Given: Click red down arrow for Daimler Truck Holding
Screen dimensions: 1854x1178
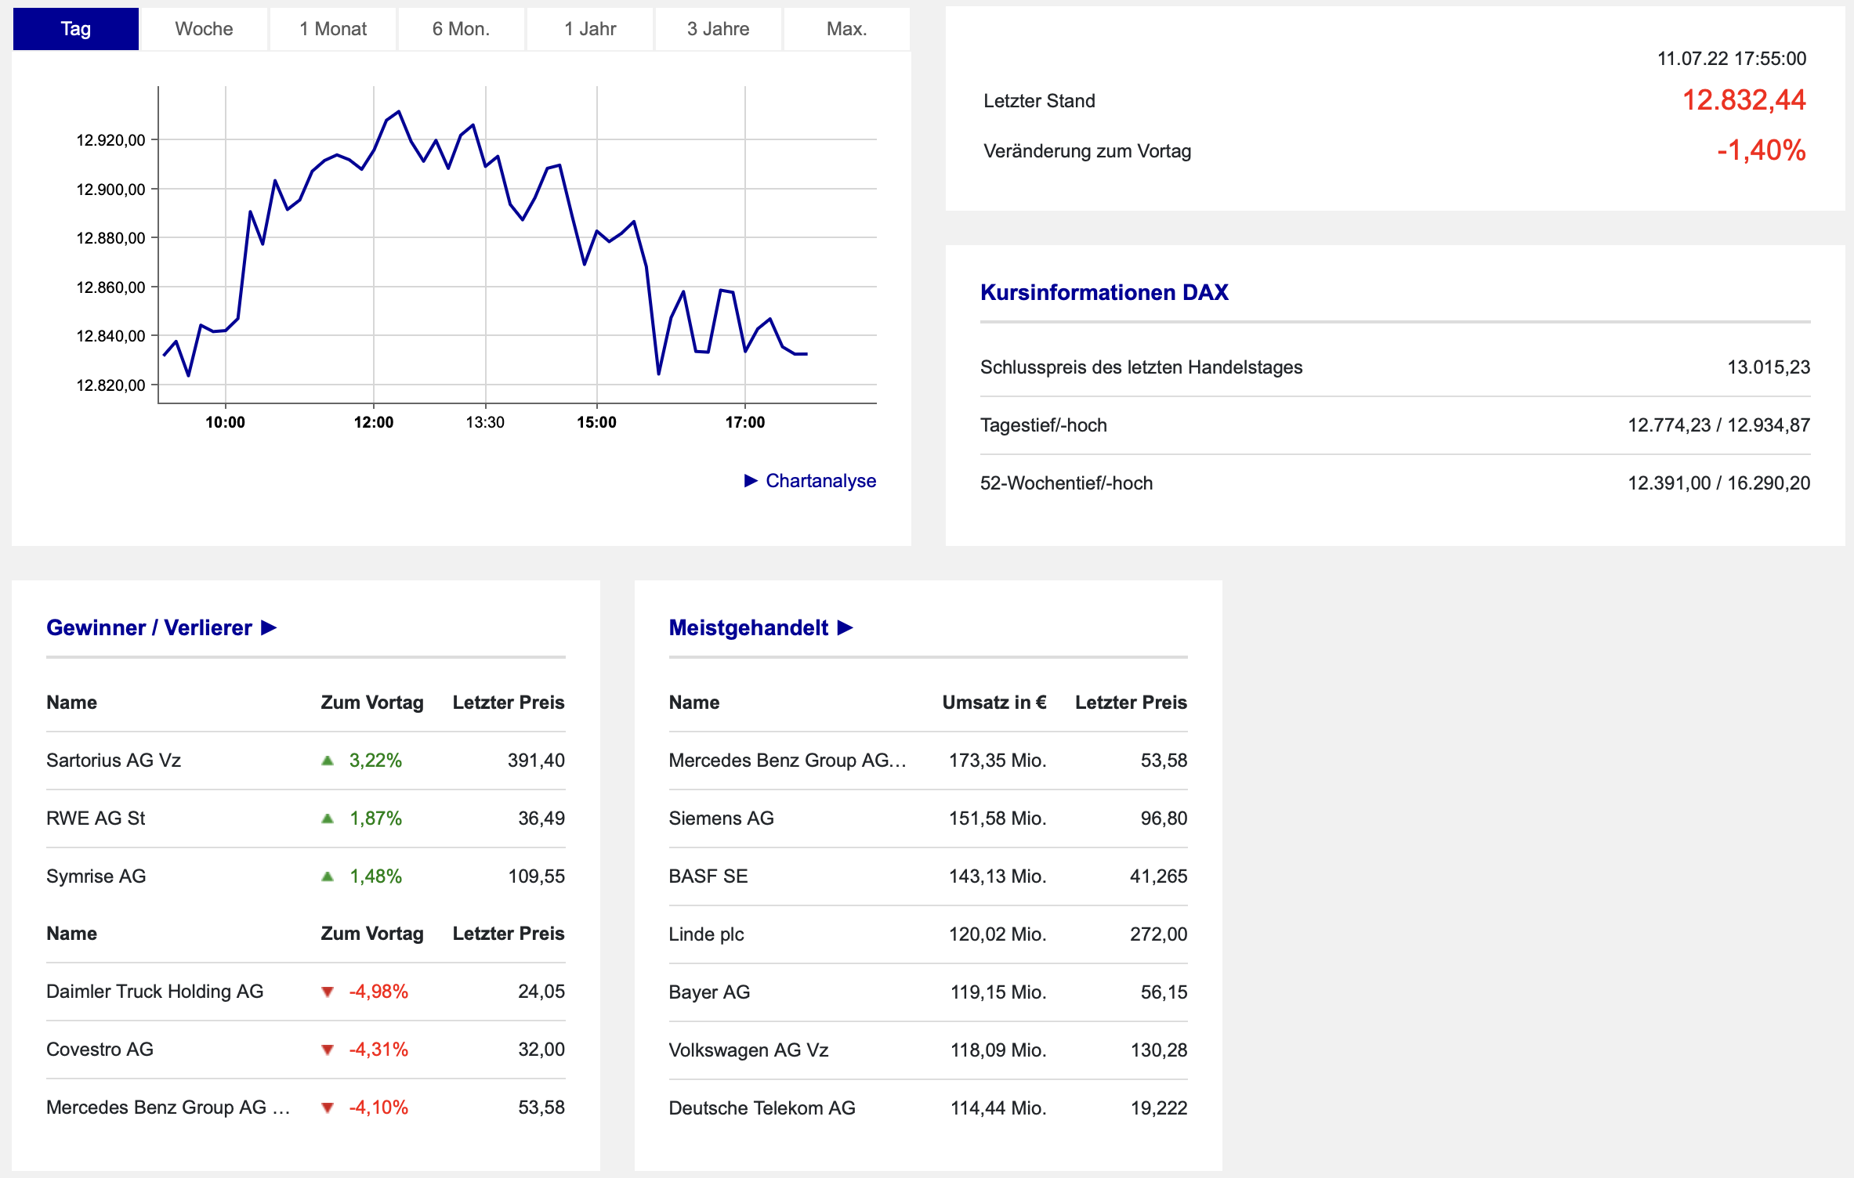Looking at the screenshot, I should [328, 992].
